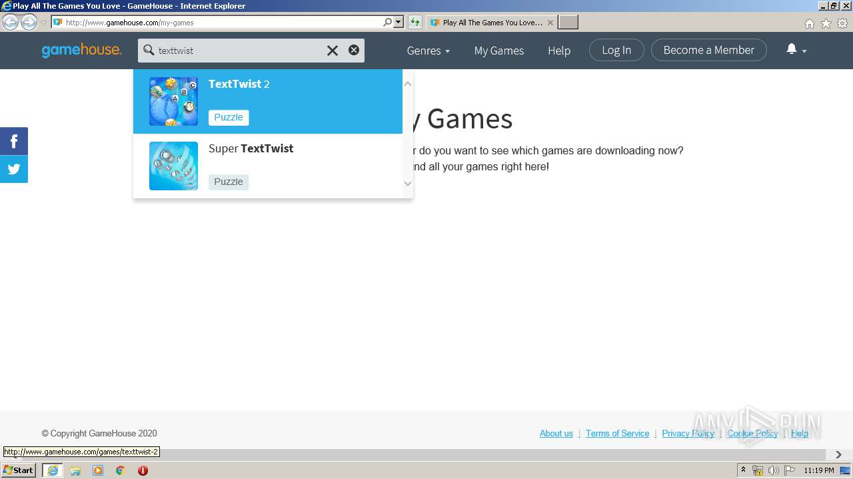The width and height of the screenshot is (853, 479).
Task: Open the File Explorer taskbar icon
Action: 75,470
